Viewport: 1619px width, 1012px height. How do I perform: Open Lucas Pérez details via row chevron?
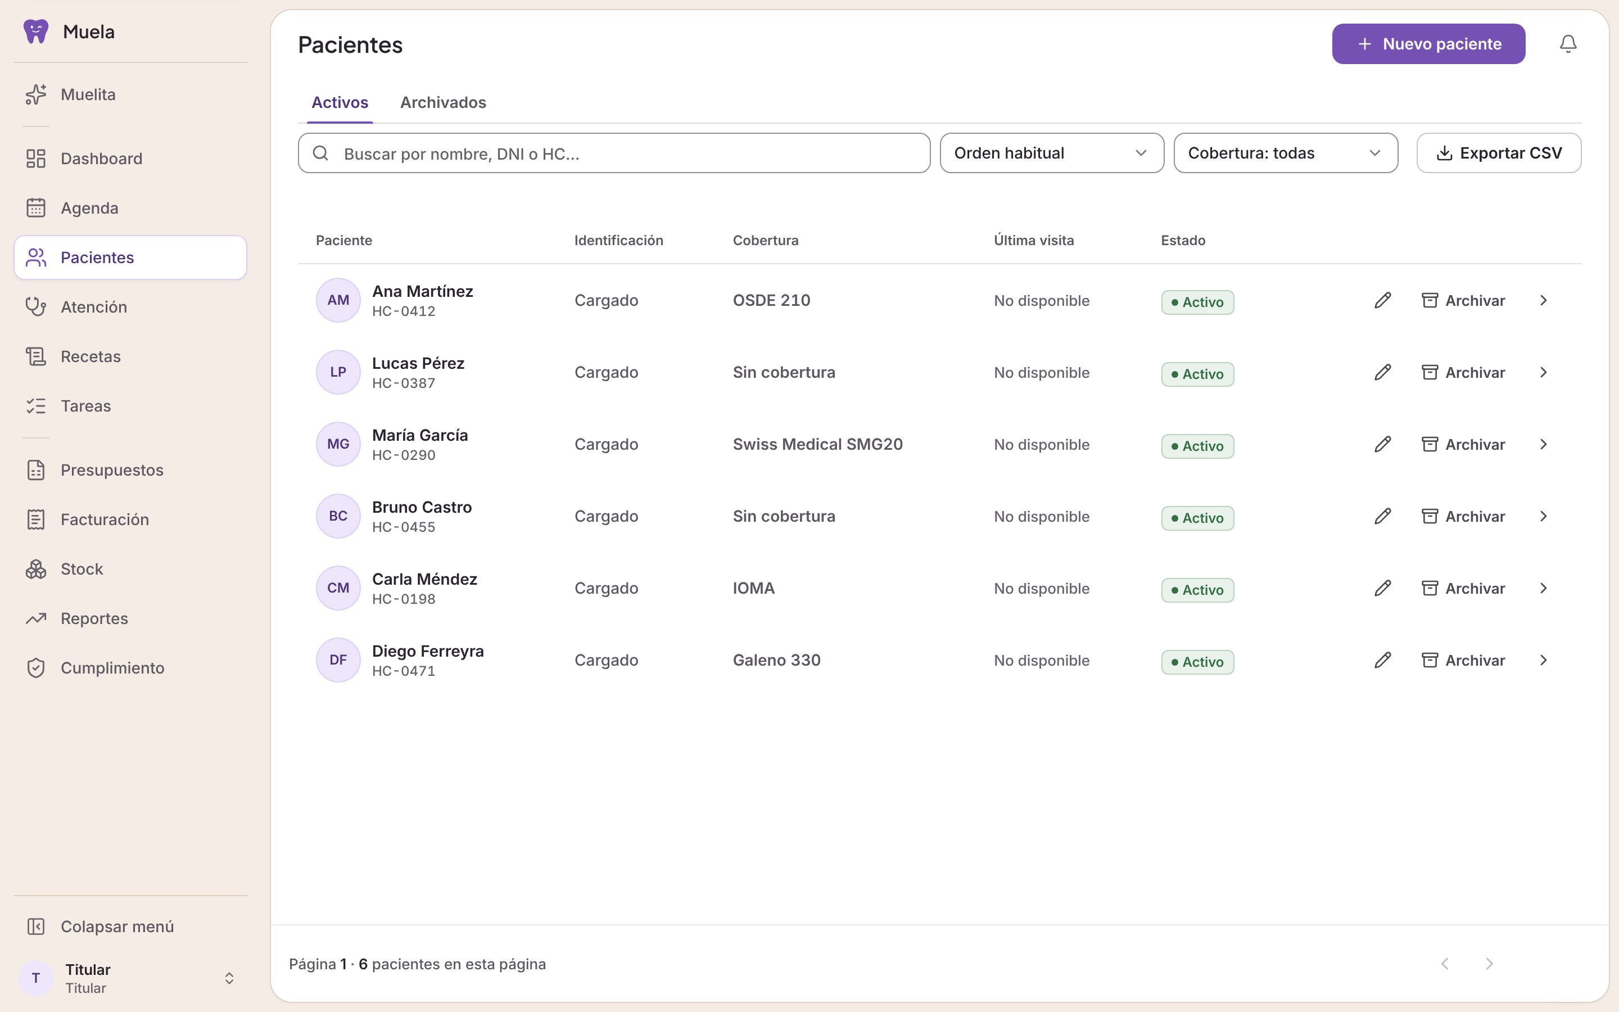pyautogui.click(x=1544, y=372)
